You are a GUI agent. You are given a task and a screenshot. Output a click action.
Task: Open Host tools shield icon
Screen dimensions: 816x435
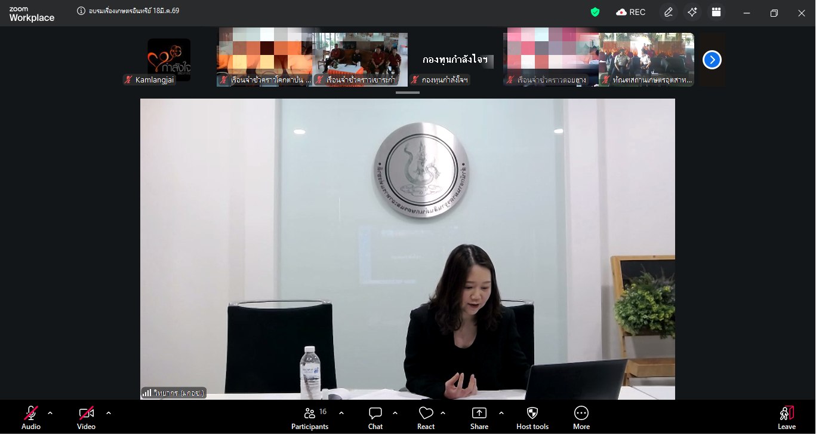pyautogui.click(x=532, y=417)
